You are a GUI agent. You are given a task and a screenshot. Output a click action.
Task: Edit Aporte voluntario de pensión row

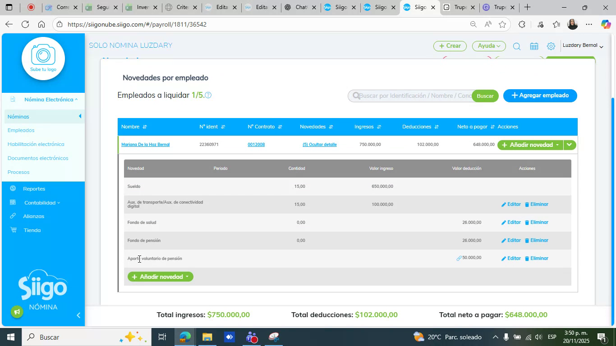pos(511,259)
